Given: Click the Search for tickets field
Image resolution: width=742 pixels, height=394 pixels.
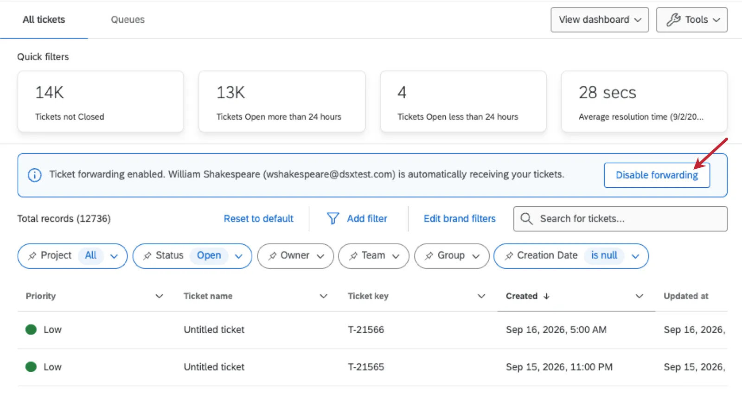Looking at the screenshot, I should [620, 219].
